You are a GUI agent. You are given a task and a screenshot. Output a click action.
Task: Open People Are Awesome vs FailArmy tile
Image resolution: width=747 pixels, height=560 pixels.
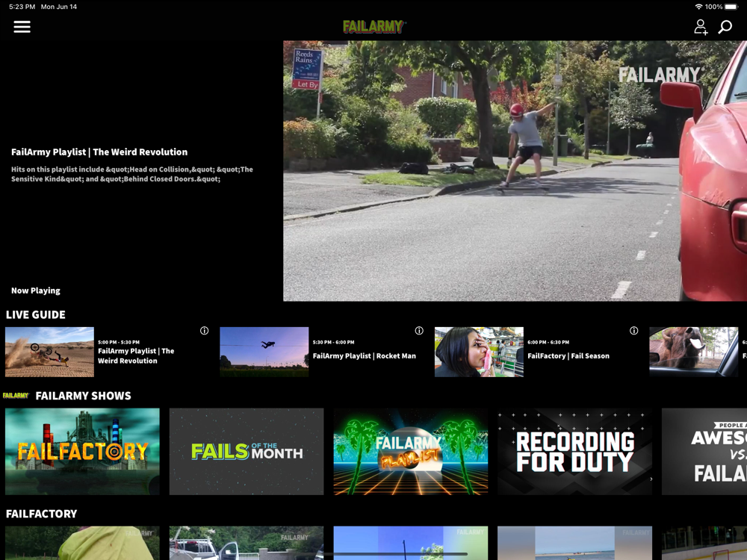pos(704,452)
